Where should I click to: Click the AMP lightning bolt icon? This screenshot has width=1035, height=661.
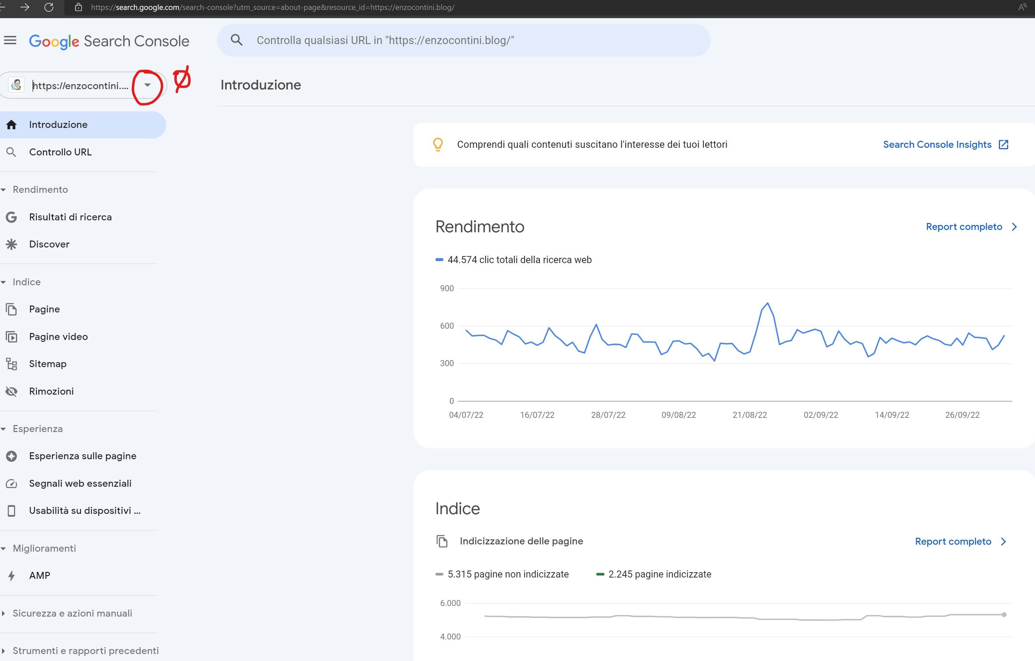[12, 576]
